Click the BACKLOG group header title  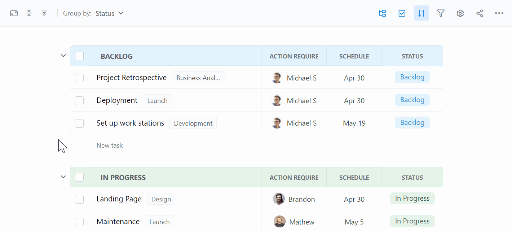pos(116,56)
